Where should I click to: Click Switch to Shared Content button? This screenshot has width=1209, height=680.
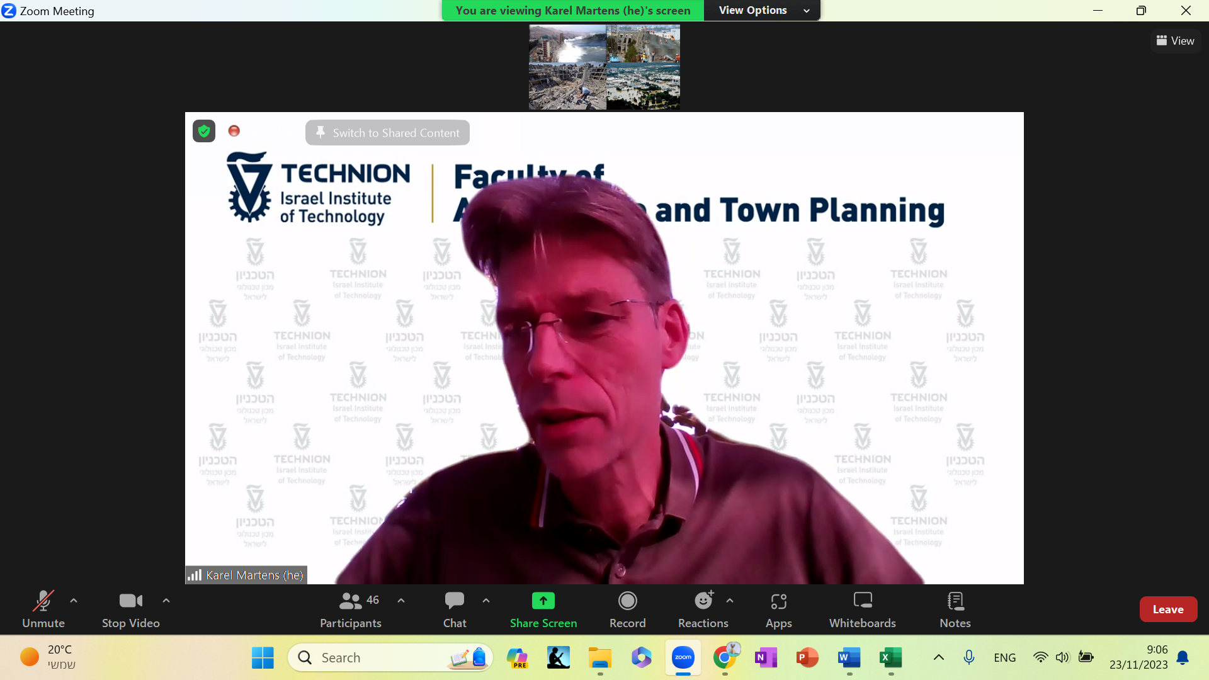click(x=387, y=133)
